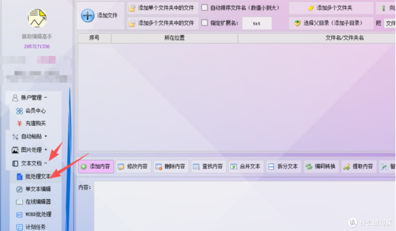Enable 自动排序文件名 checkbox
The image size is (396, 231).
coord(205,8)
